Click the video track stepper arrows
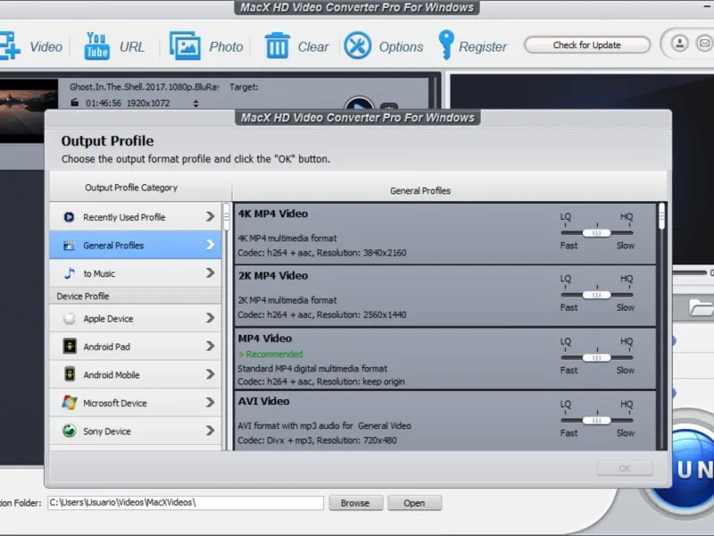Screen dimensions: 714x536 coord(195,104)
